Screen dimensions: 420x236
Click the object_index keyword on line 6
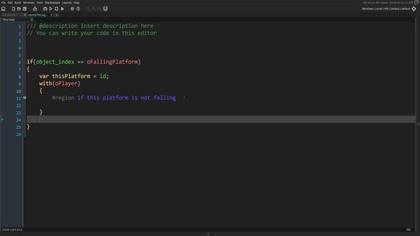[55, 62]
